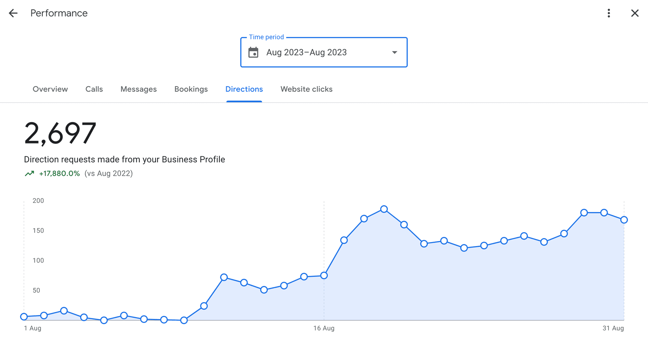Switch to the Overview tab

pos(50,89)
